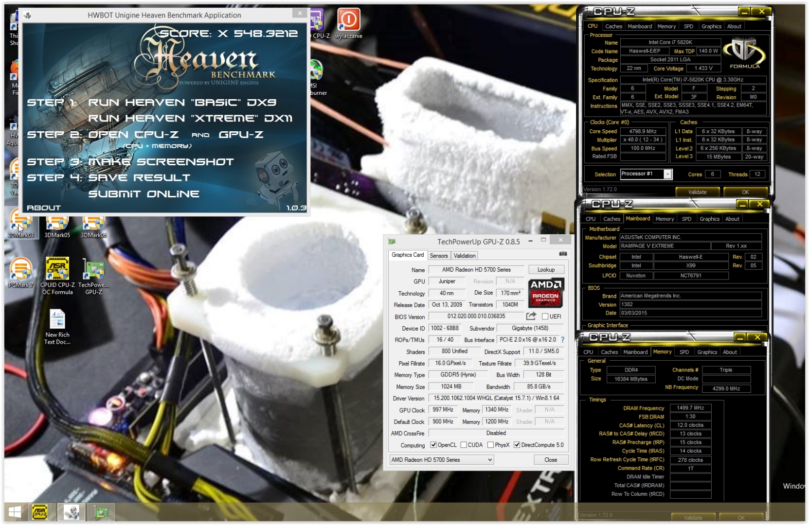Click Validate in top CPU-Z window
This screenshot has width=809, height=525.
click(697, 192)
